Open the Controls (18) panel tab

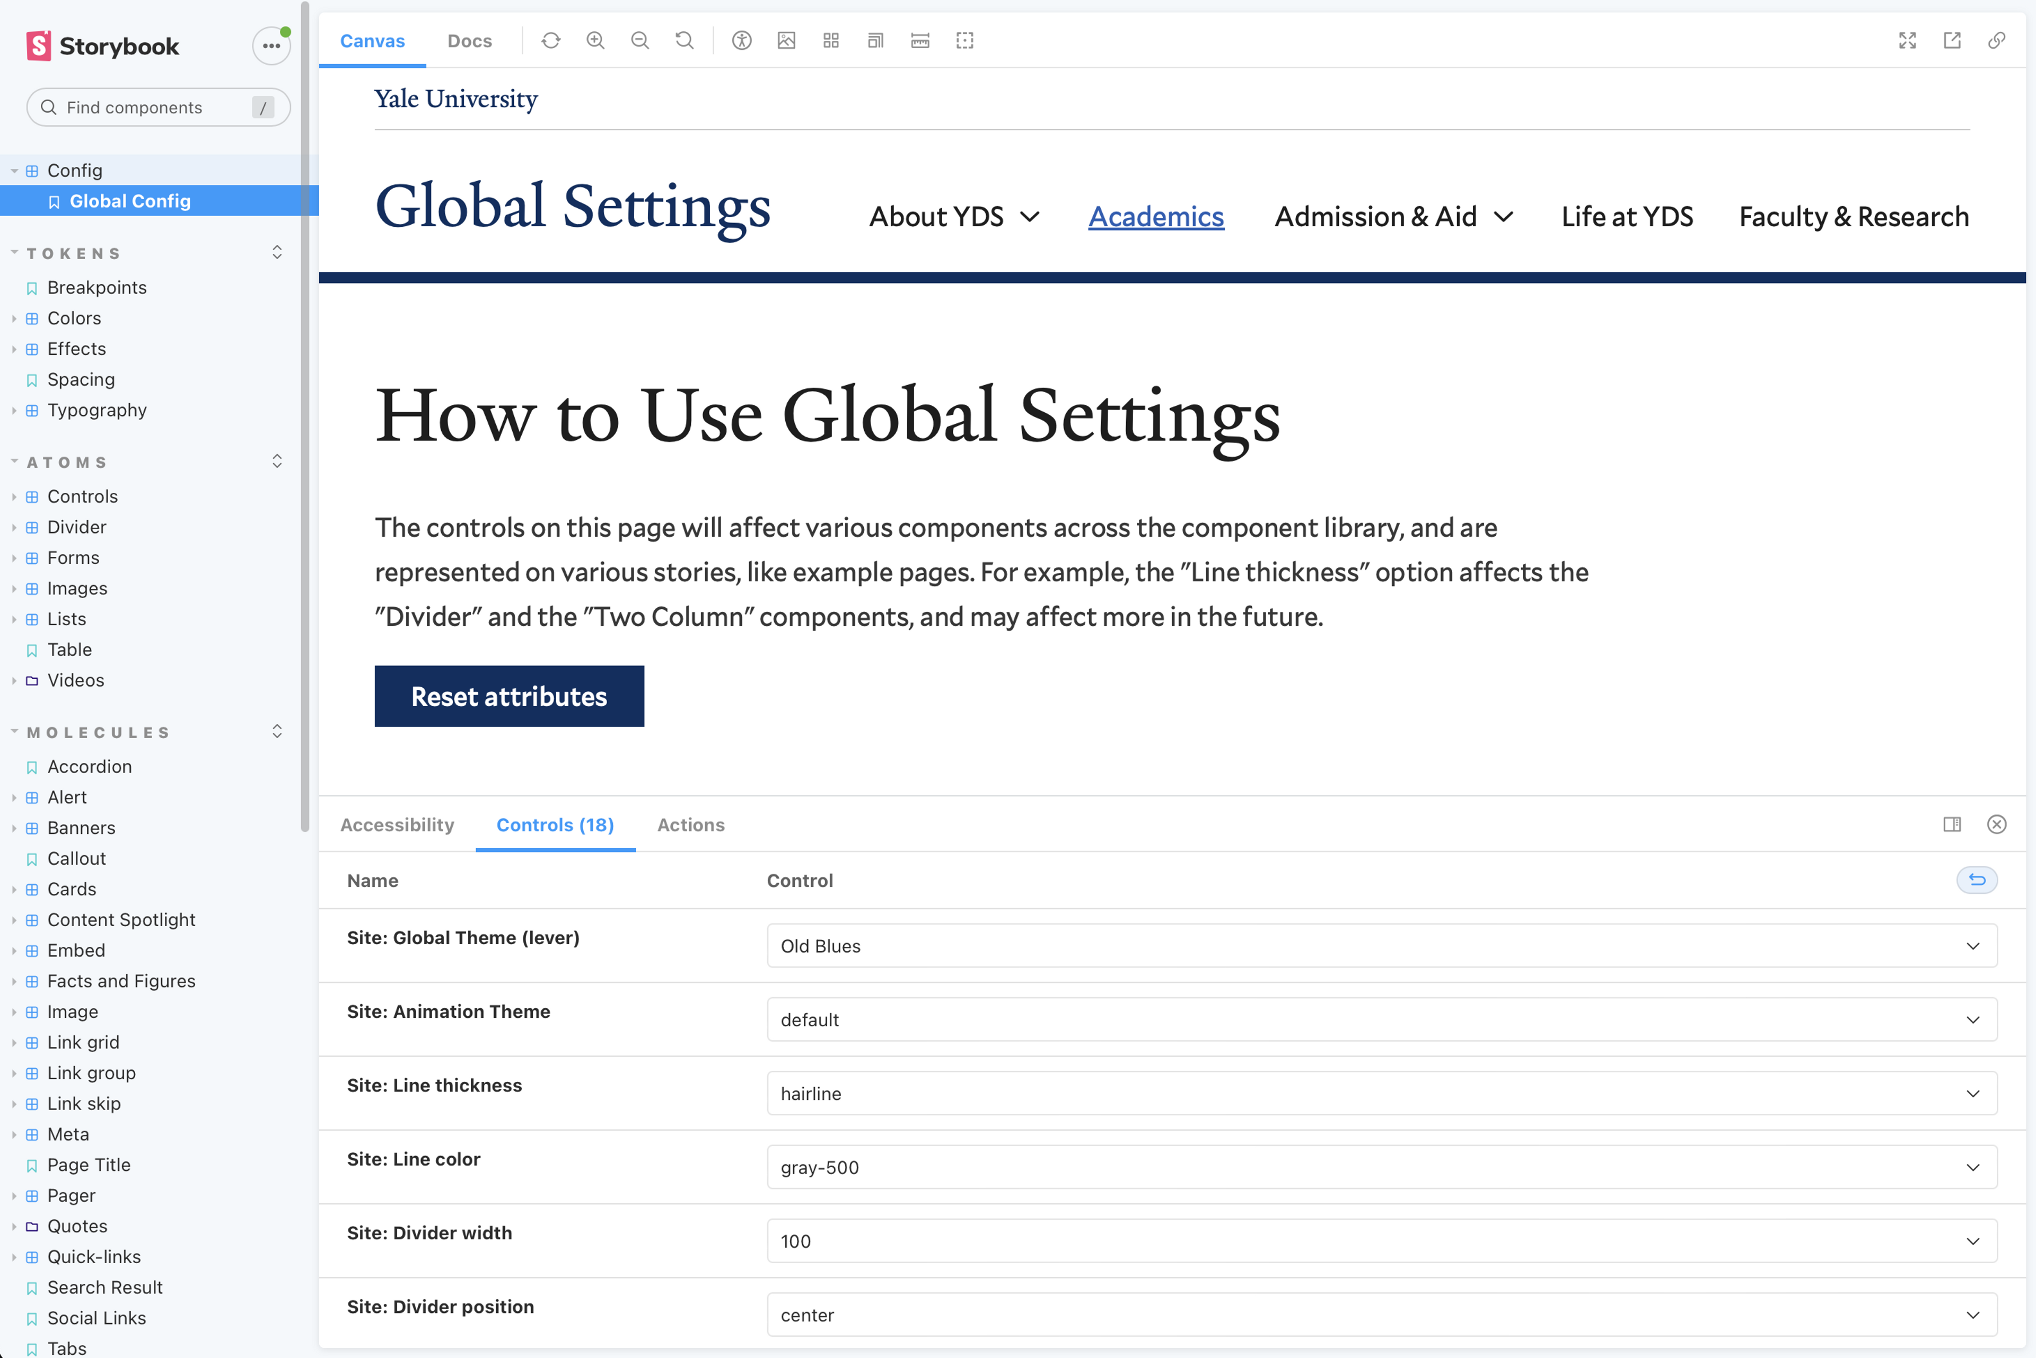click(x=555, y=824)
